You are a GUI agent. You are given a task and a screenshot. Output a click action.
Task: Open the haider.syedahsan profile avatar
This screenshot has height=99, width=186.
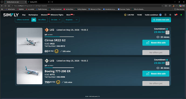(160, 15)
